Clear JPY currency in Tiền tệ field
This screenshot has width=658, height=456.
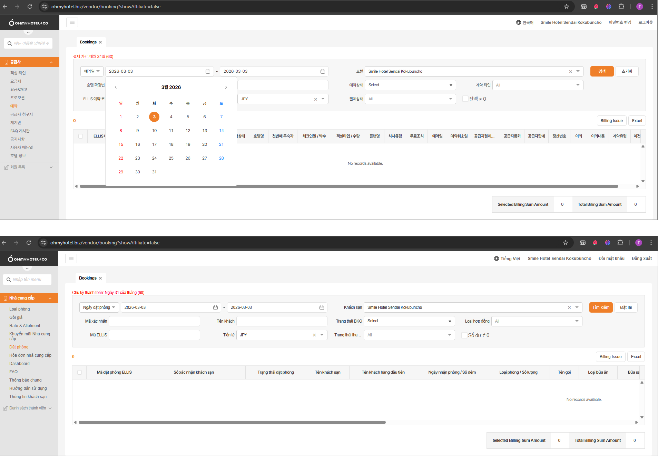pyautogui.click(x=314, y=335)
